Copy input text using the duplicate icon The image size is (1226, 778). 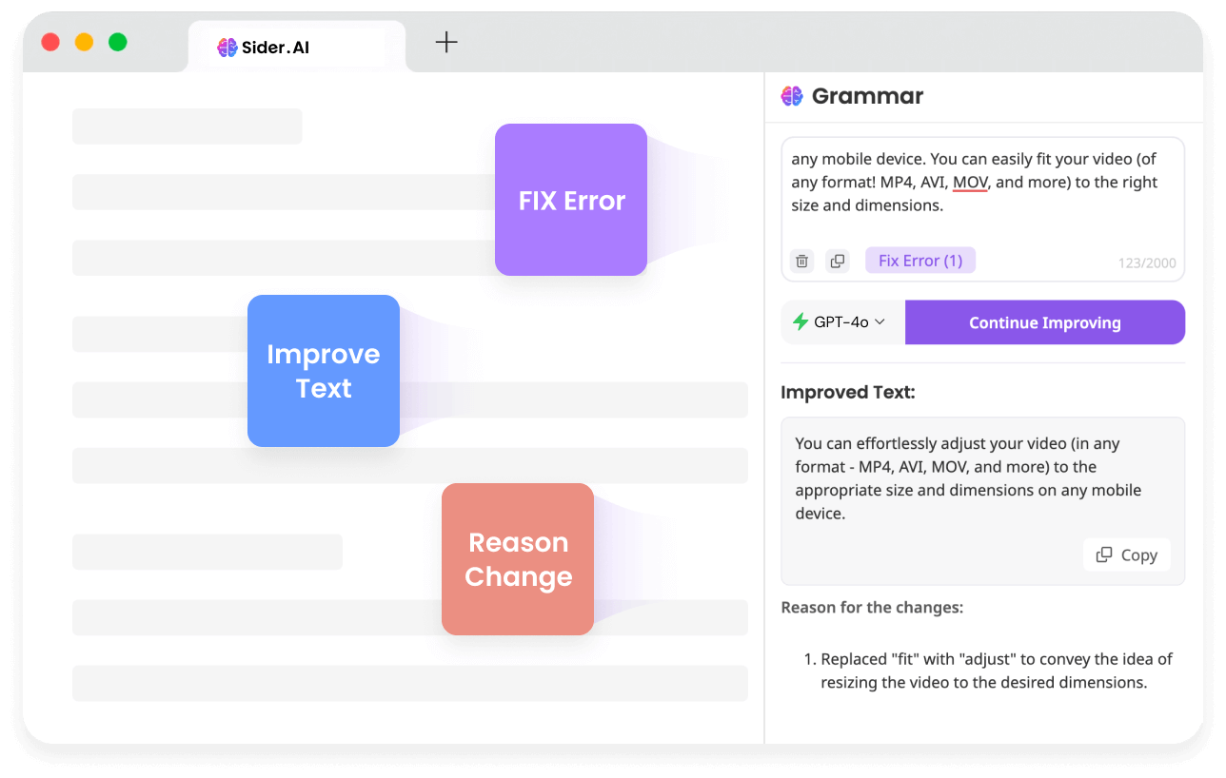point(838,261)
